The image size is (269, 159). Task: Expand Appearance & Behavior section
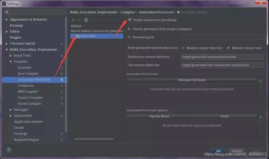(7, 20)
